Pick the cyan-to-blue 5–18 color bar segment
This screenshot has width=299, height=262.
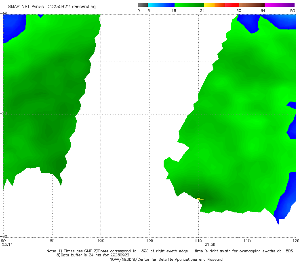tap(161, 5)
